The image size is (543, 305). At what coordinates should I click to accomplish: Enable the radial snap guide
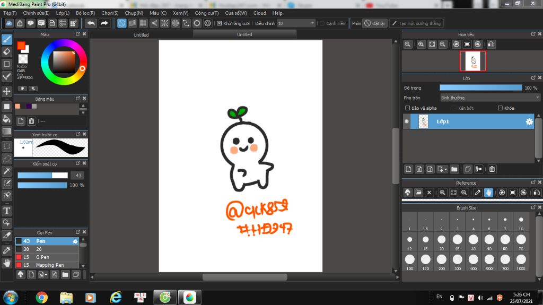[164, 23]
